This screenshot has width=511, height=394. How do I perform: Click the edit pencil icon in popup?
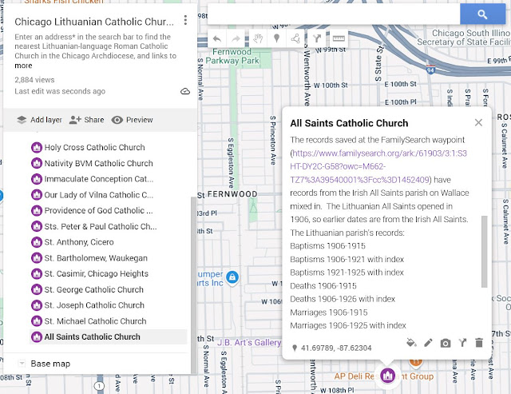(428, 343)
